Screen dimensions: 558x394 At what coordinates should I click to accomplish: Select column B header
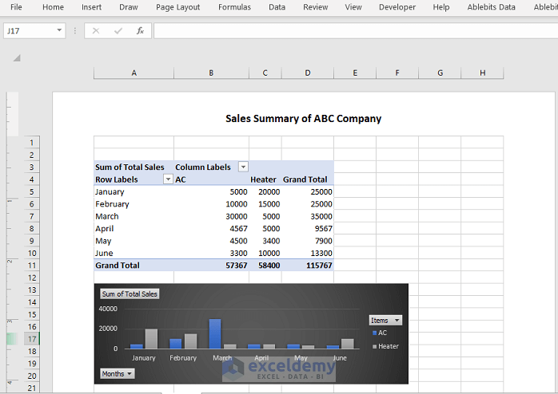[211, 73]
